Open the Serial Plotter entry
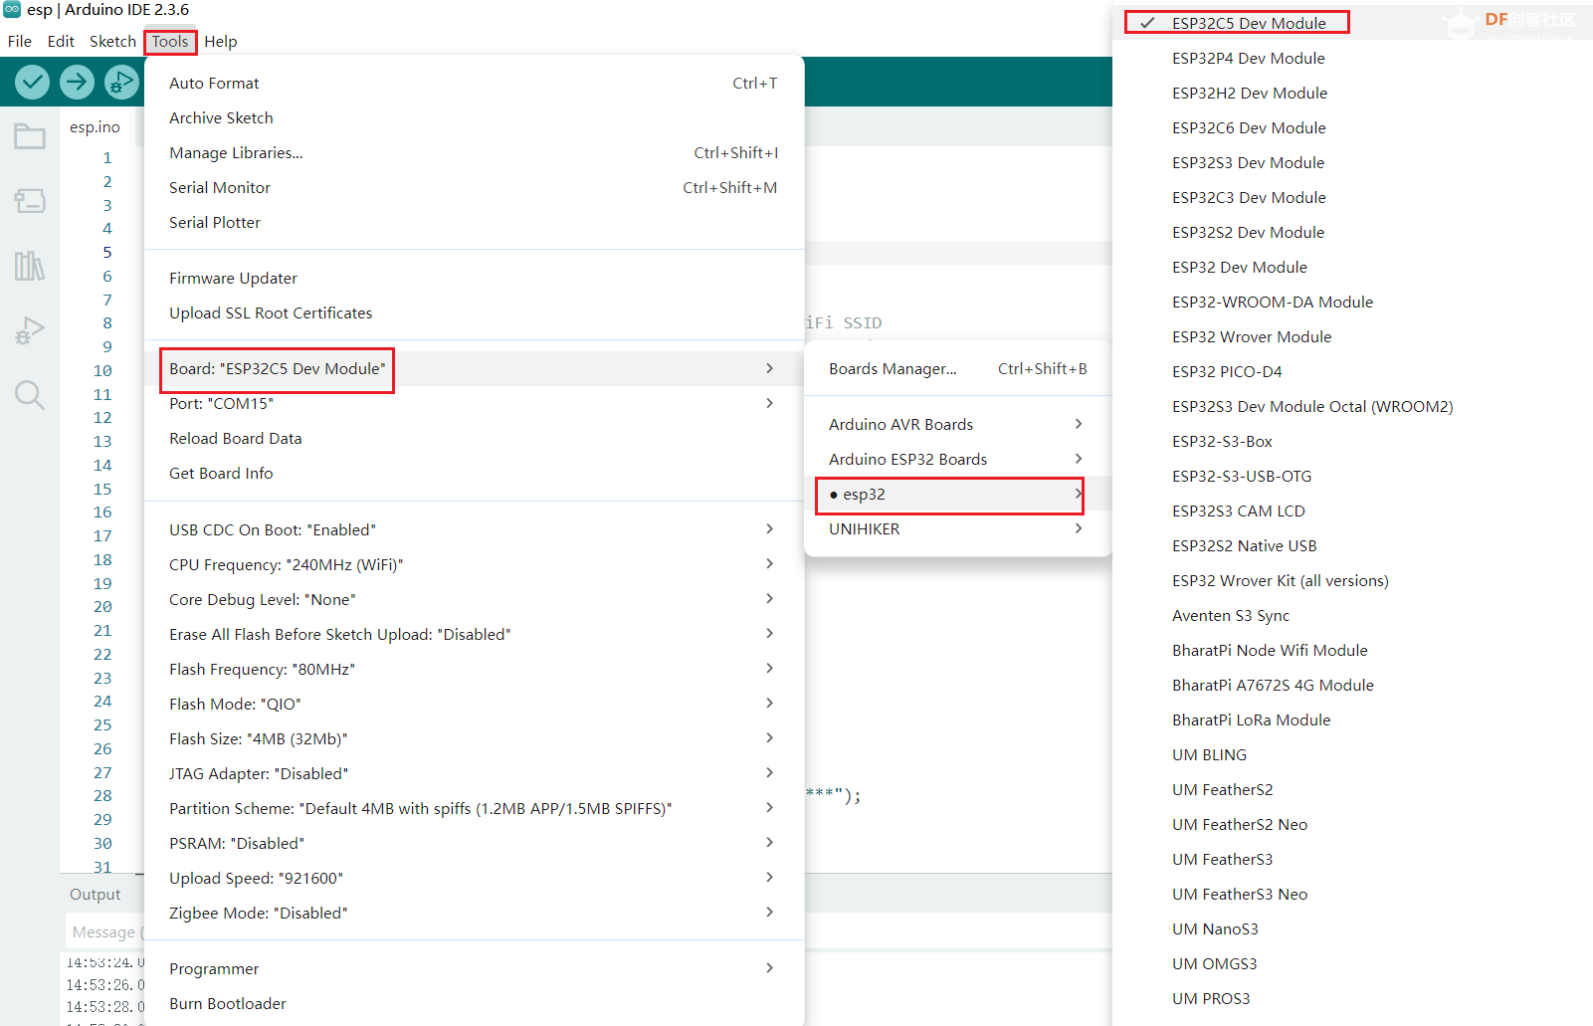The width and height of the screenshot is (1593, 1026). (474, 223)
